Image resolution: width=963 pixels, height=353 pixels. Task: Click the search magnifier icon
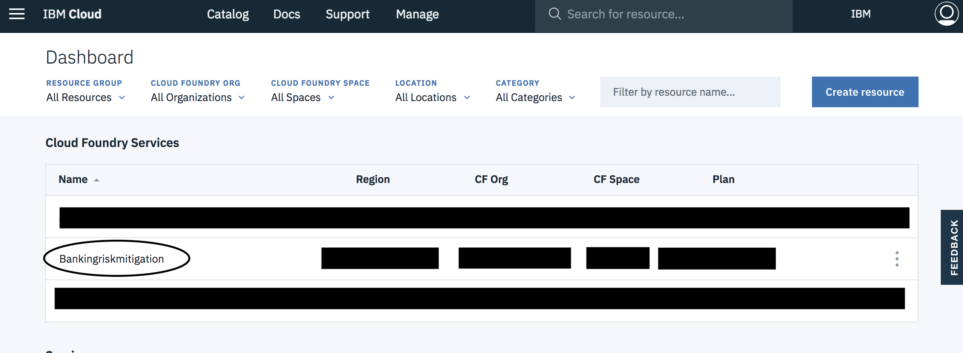555,14
